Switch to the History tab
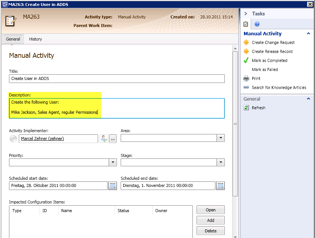The width and height of the screenshot is (315, 238). pos(35,39)
